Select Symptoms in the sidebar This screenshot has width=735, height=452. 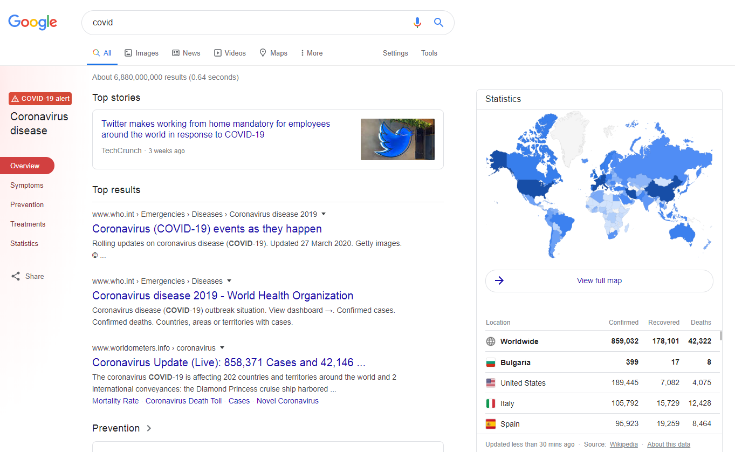click(27, 185)
